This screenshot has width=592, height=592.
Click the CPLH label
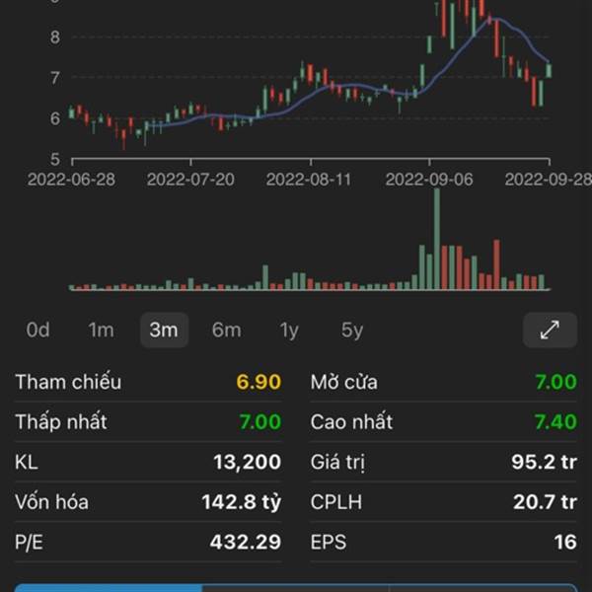tap(336, 502)
